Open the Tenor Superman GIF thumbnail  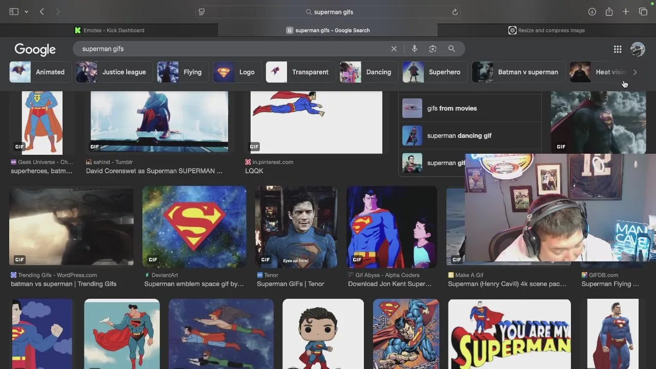[x=296, y=227]
